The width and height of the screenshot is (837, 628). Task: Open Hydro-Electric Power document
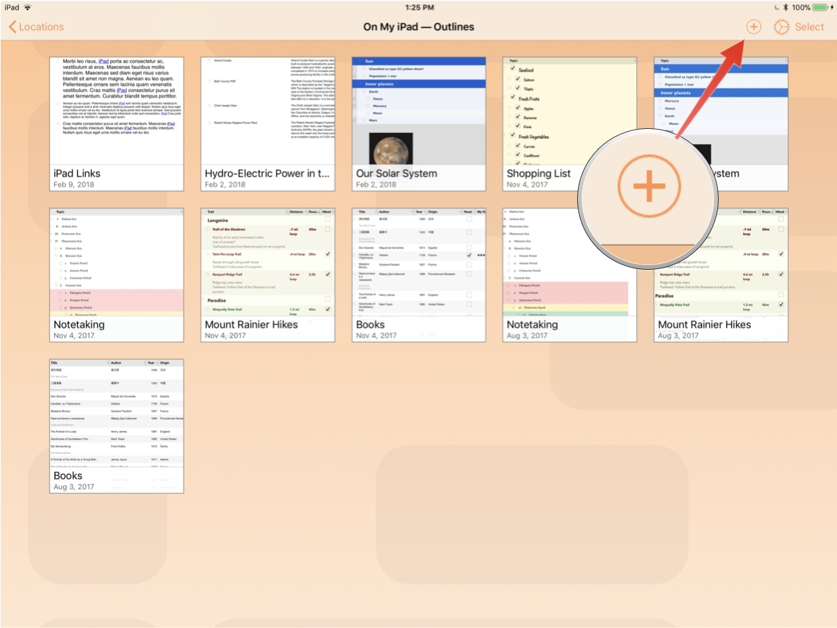(268, 124)
